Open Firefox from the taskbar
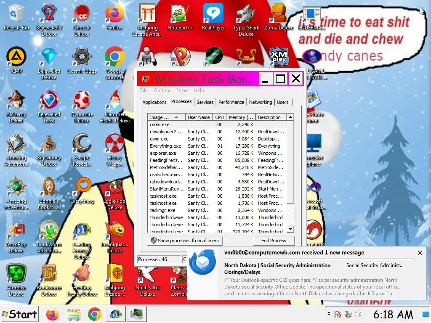This screenshot has width=431, height=323. (x=53, y=314)
